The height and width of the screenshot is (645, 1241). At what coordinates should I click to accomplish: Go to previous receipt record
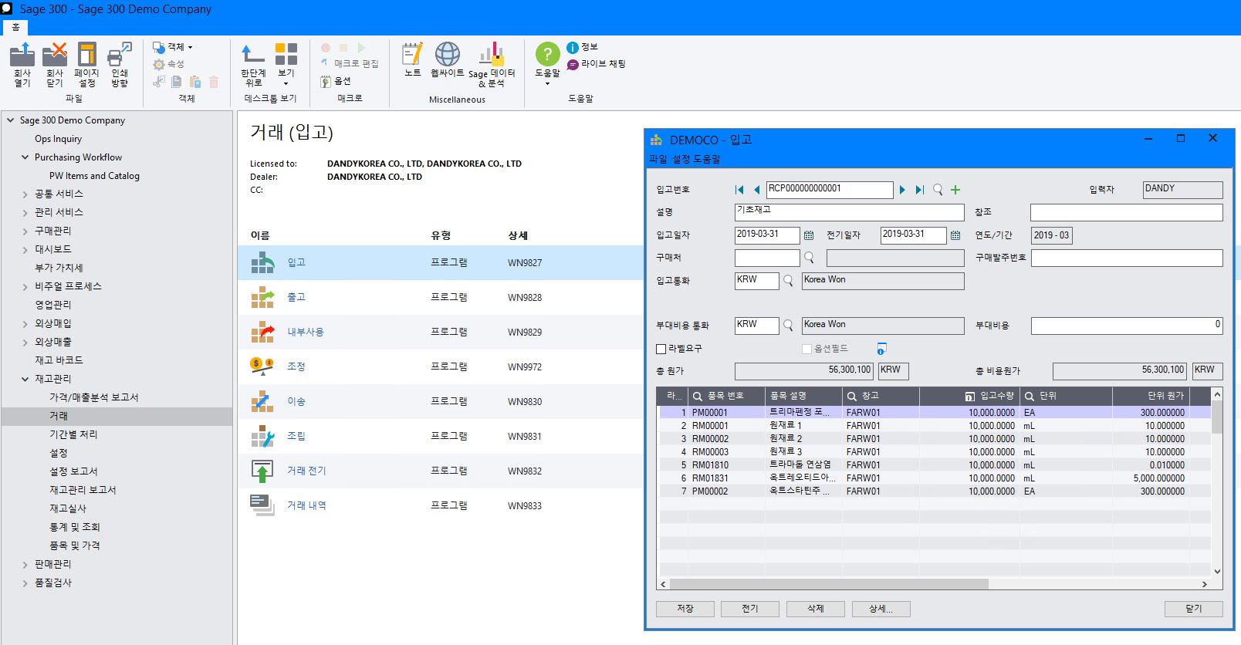tap(756, 190)
